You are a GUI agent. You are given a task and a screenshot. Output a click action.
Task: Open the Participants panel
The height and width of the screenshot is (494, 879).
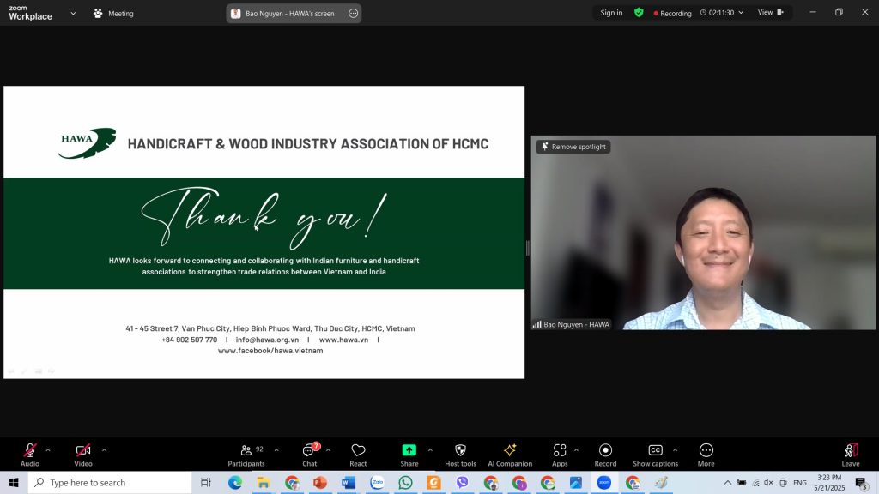[x=246, y=455]
